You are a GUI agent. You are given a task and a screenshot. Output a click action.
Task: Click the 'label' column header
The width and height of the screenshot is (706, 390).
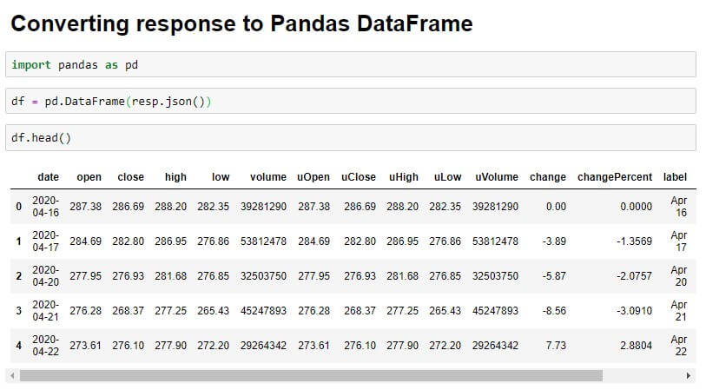tap(675, 177)
